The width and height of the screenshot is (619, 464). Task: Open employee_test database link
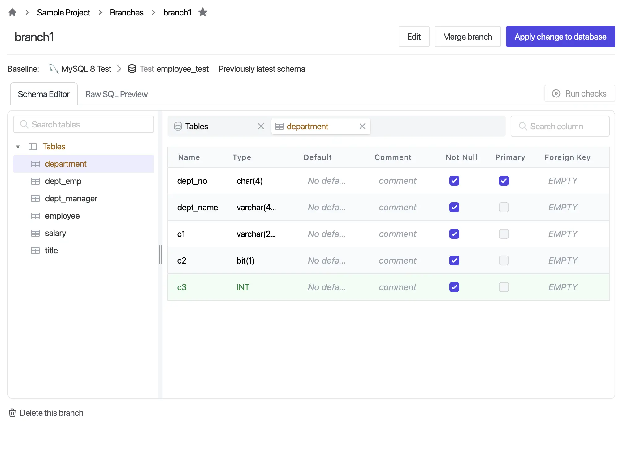click(183, 69)
